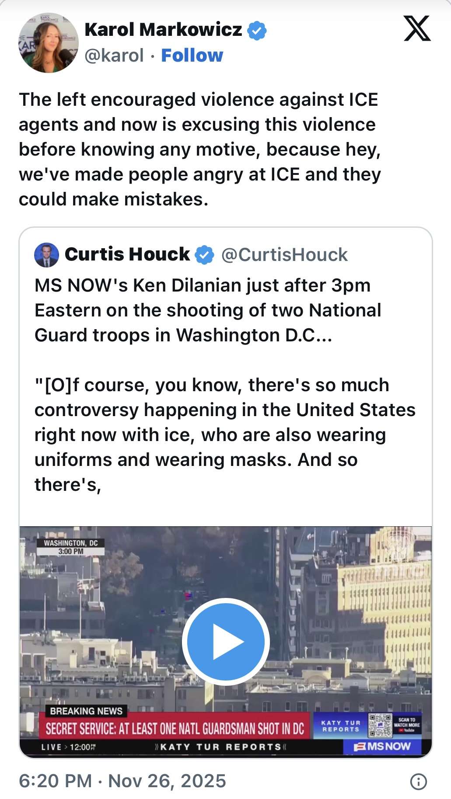This screenshot has width=451, height=799.
Task: Click Karol Markowicz's blue verified badge
Action: click(257, 30)
